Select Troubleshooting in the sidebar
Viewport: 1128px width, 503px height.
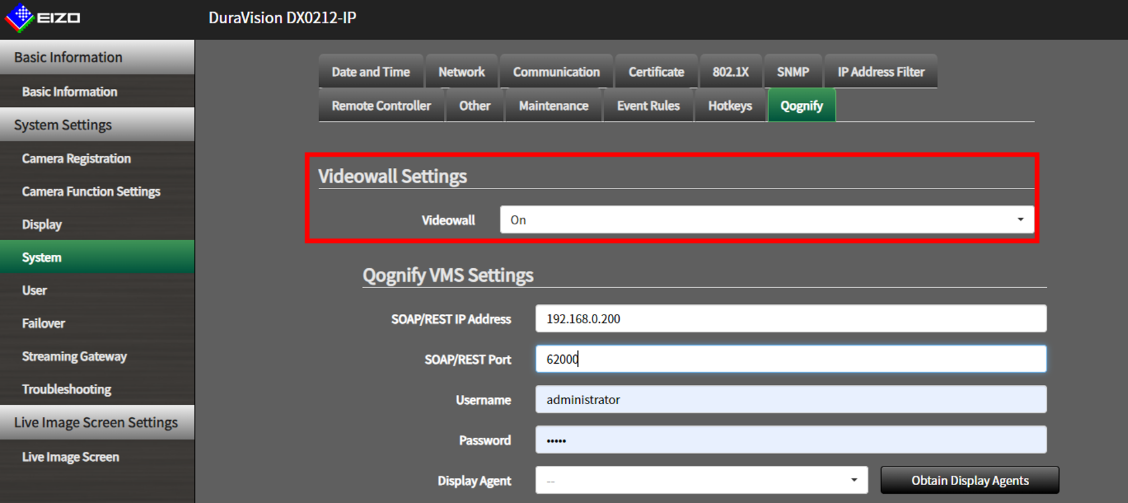point(98,389)
